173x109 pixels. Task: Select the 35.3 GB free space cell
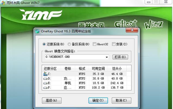tap(98, 74)
